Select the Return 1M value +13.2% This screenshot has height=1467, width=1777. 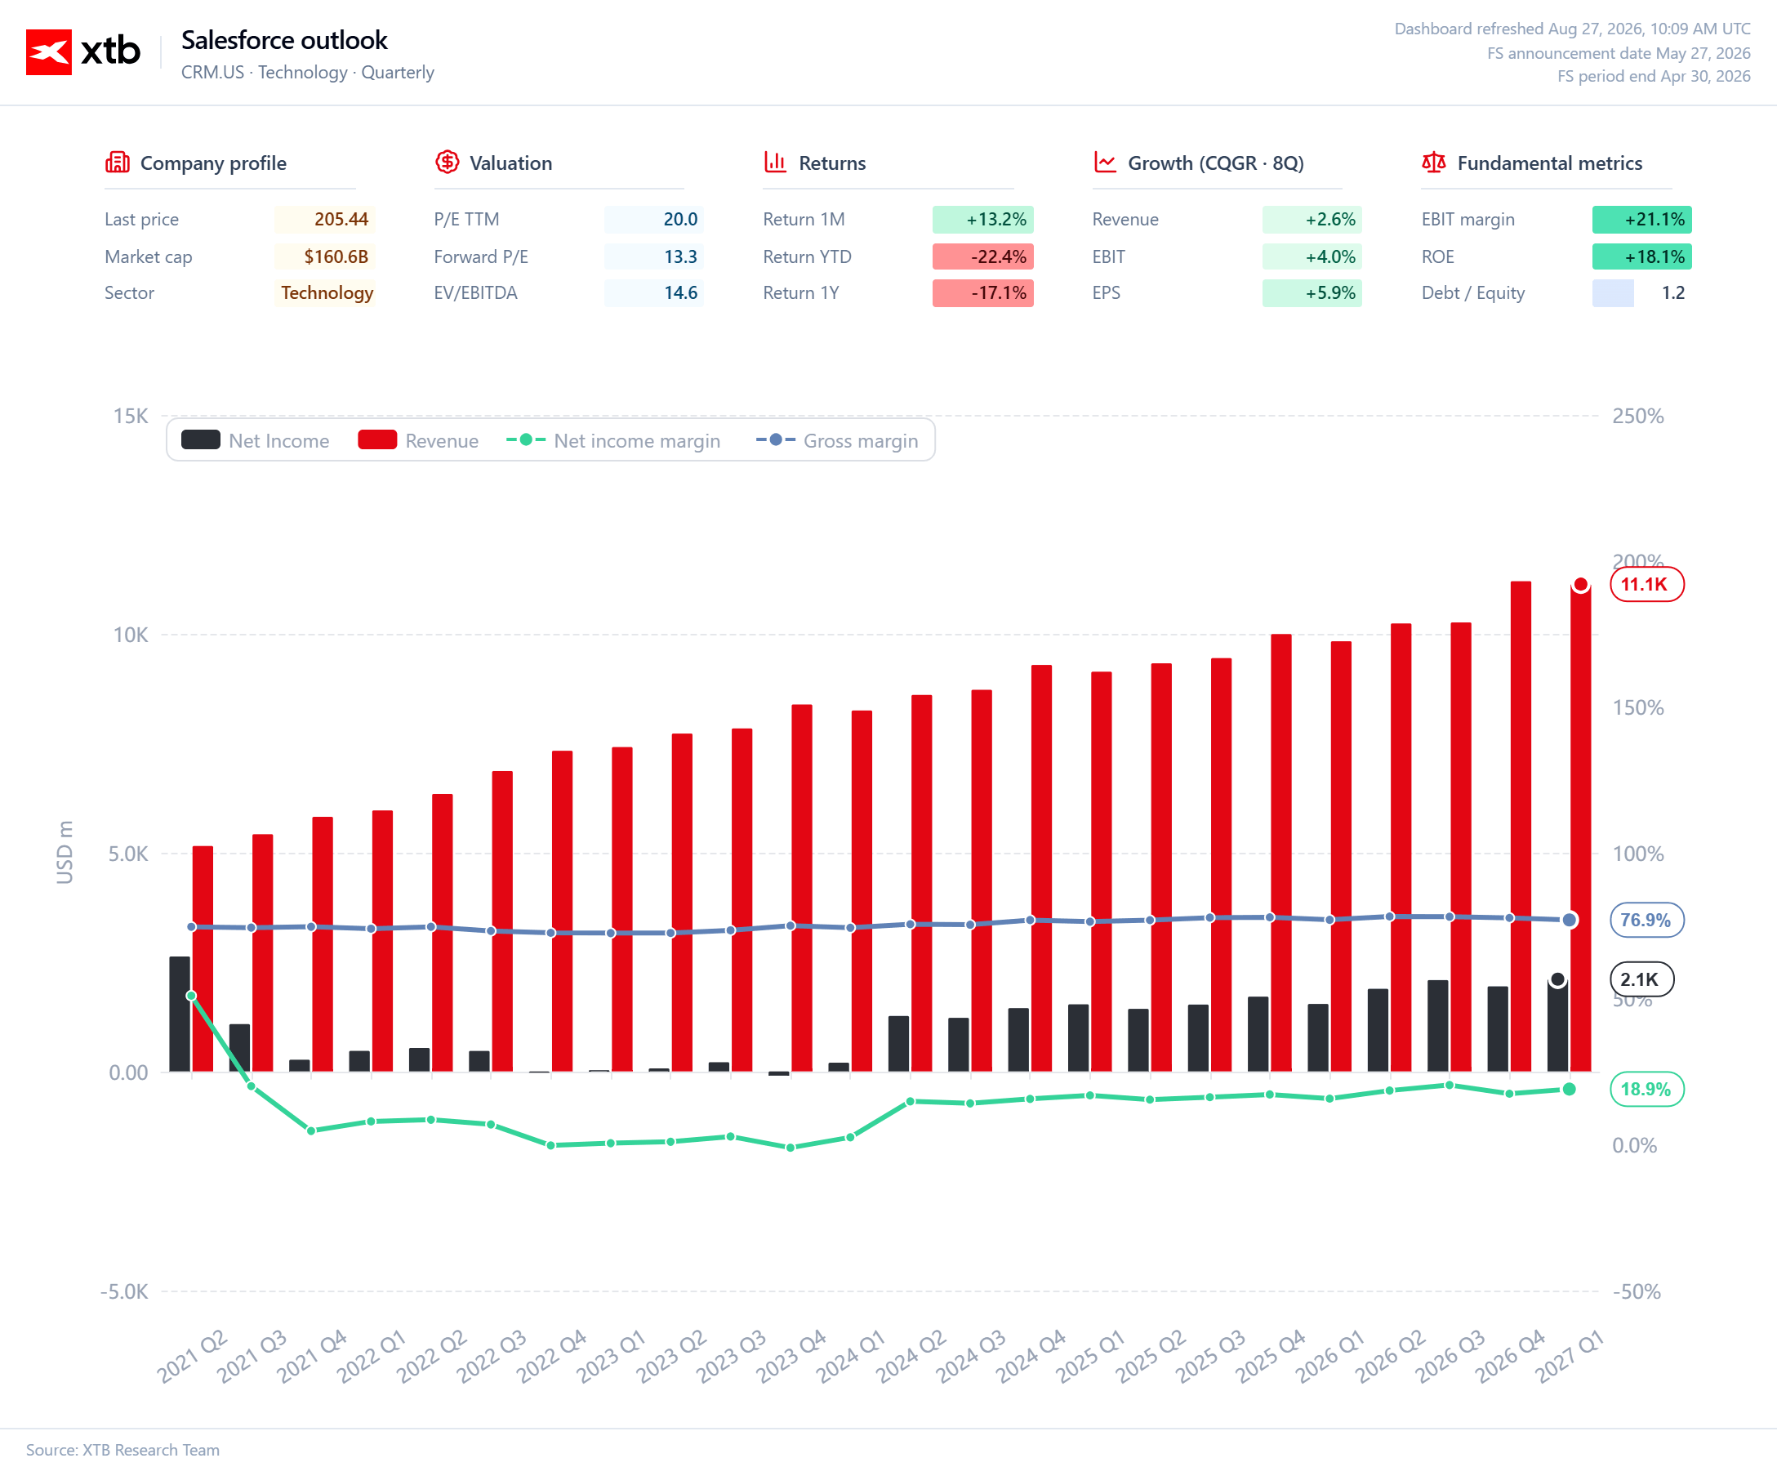(x=996, y=220)
